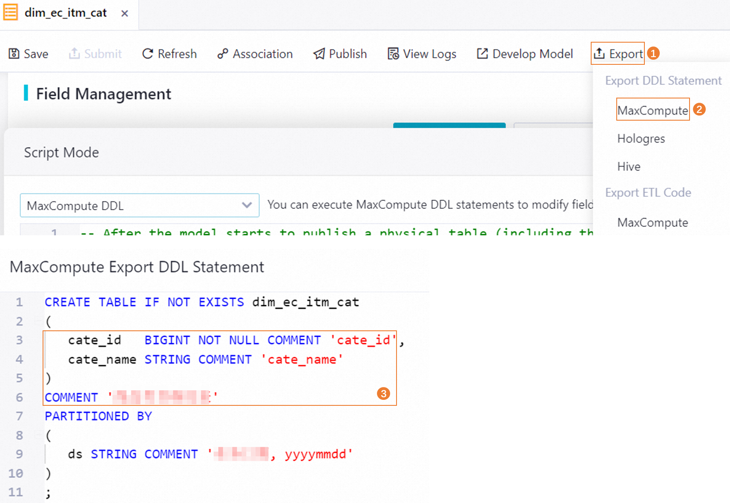
Task: Open the MaxCompute DDL dropdown
Action: pyautogui.click(x=140, y=205)
